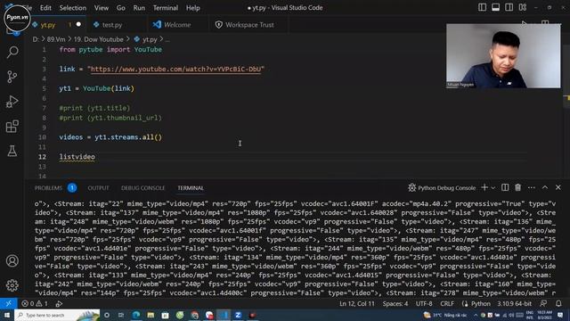Open Task View on taskbar
The image size is (570, 321).
pos(121,315)
